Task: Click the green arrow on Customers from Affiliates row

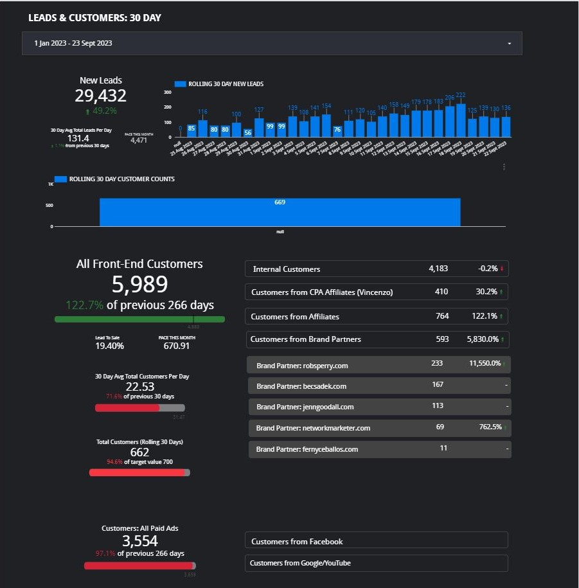Action: (x=502, y=316)
